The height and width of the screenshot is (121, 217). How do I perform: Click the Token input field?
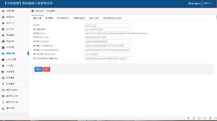[x=107, y=37]
